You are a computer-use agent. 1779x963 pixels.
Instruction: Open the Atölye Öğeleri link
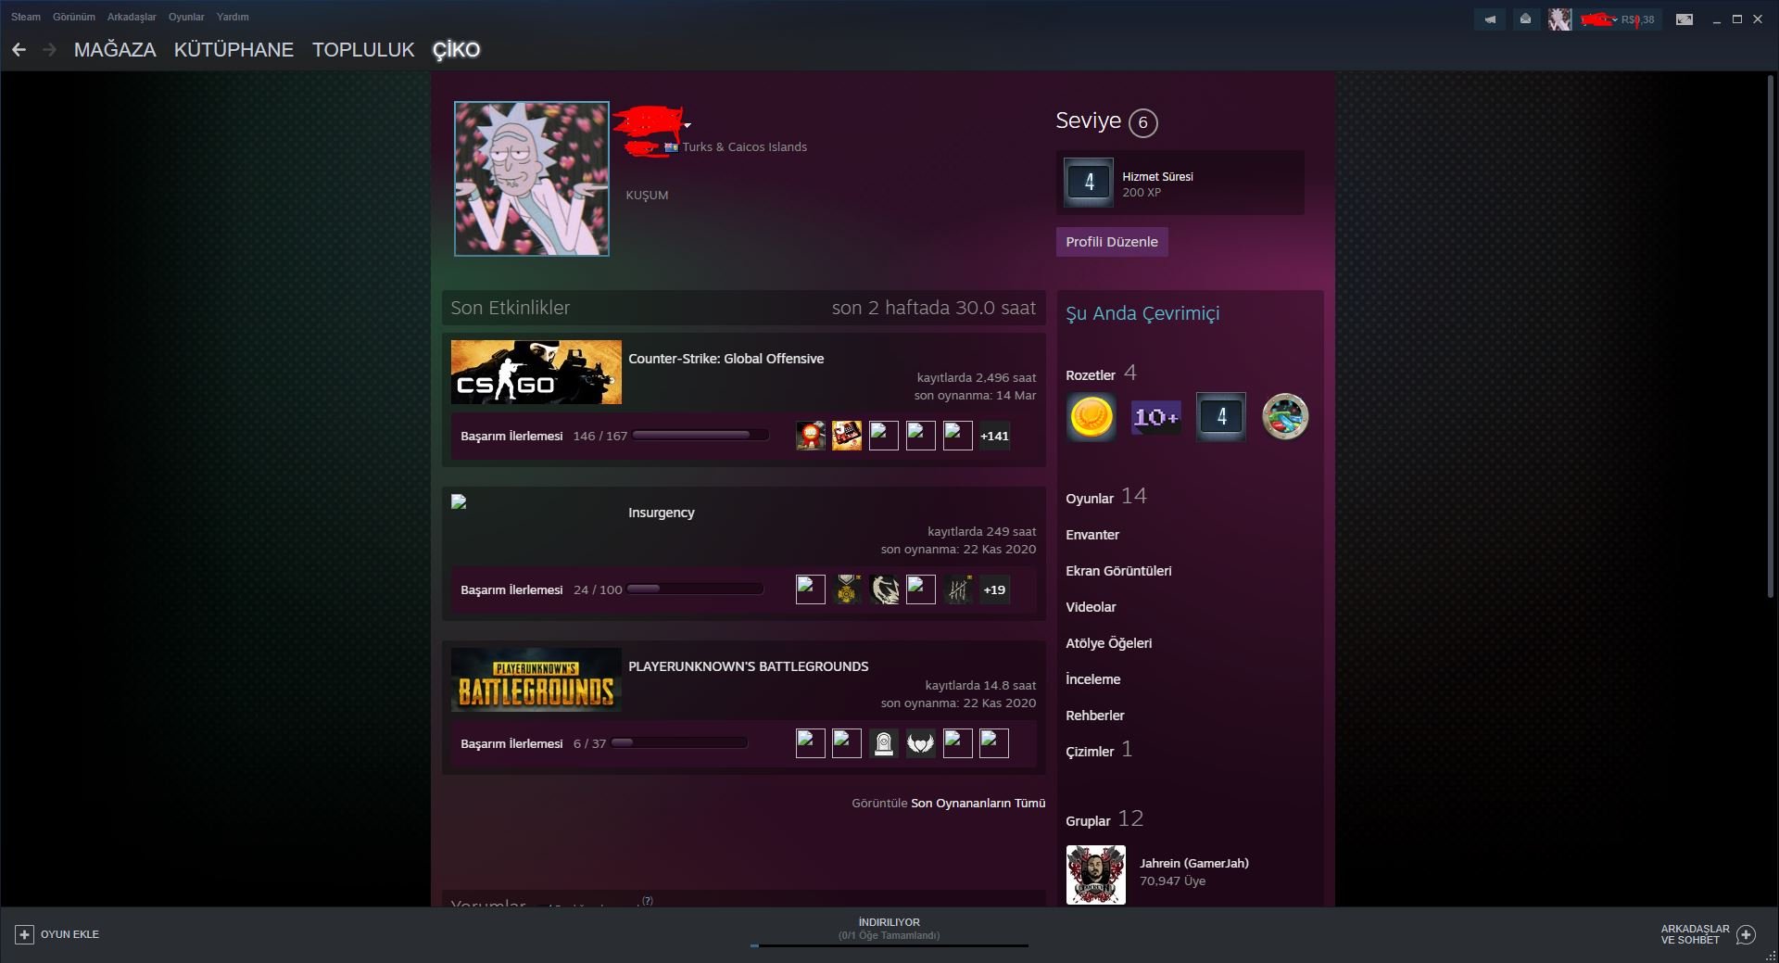[x=1108, y=643]
